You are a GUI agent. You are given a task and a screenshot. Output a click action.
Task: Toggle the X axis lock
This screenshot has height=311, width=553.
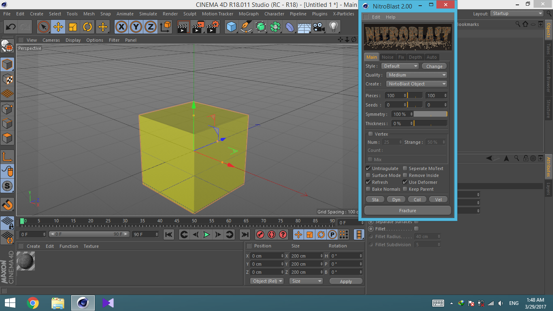coord(121,27)
